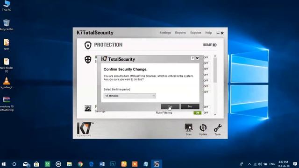
Task: Open Settings menu in K7TotalSecurity
Action: click(165, 33)
